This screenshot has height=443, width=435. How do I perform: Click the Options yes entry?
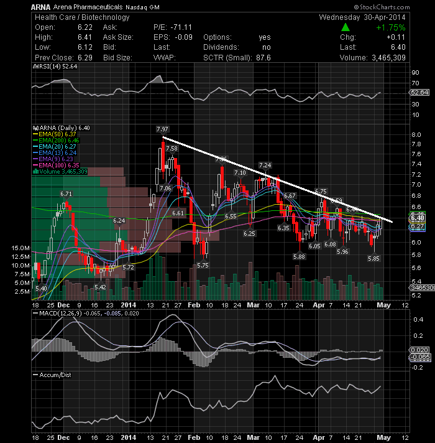pyautogui.click(x=237, y=37)
